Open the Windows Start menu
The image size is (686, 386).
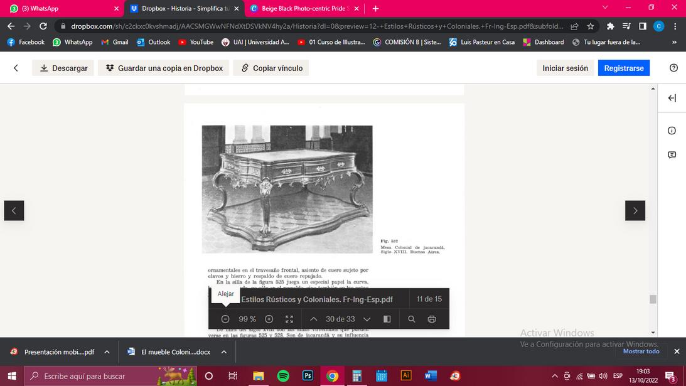pos(12,376)
